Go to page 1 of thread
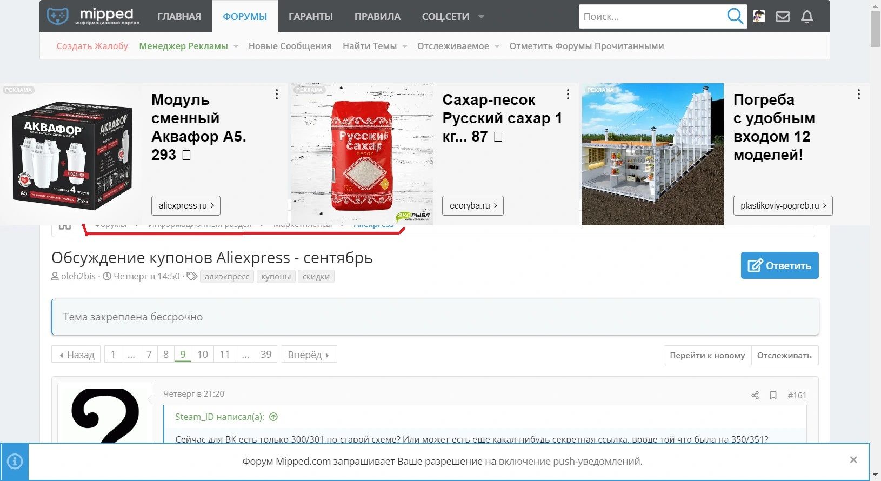This screenshot has width=881, height=481. click(x=113, y=355)
